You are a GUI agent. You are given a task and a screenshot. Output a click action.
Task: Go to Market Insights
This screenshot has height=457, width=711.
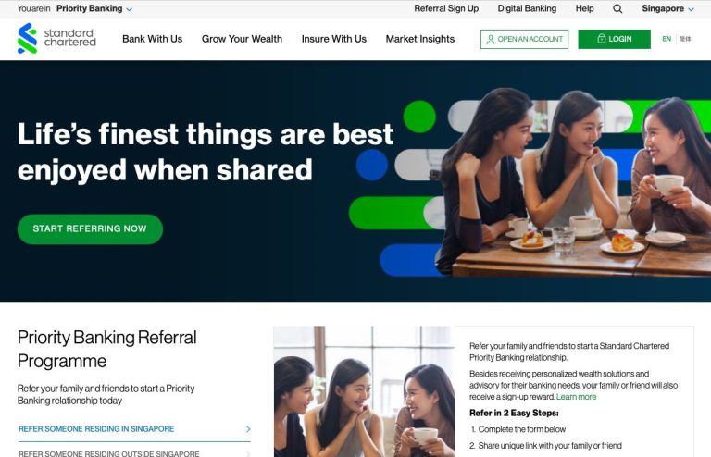tap(420, 39)
